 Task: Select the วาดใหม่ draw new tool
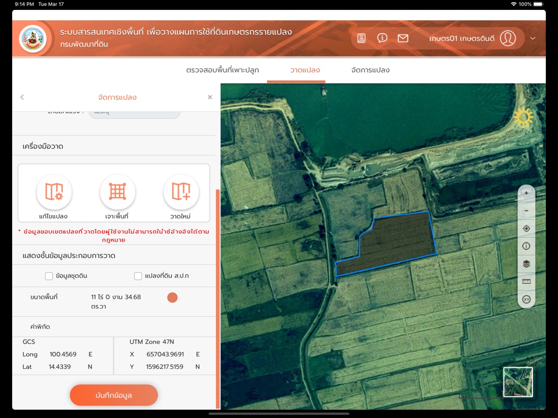coord(181,191)
